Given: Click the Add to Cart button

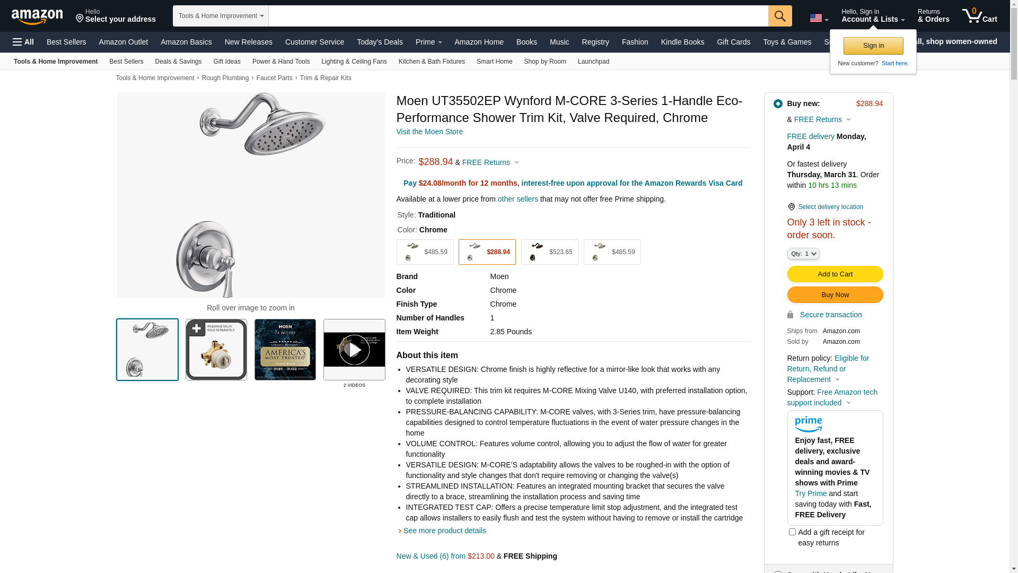Looking at the screenshot, I should [x=835, y=274].
